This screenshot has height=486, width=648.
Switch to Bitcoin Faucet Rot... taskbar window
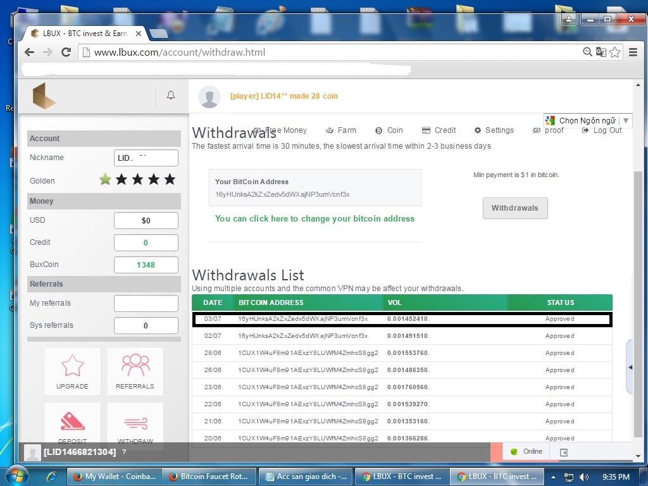pos(209,477)
